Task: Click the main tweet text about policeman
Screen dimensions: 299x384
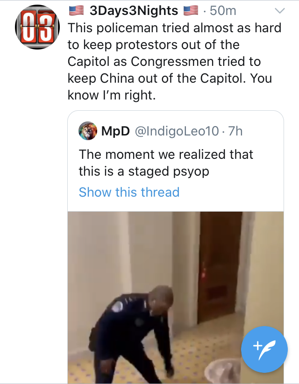Action: pos(174,61)
